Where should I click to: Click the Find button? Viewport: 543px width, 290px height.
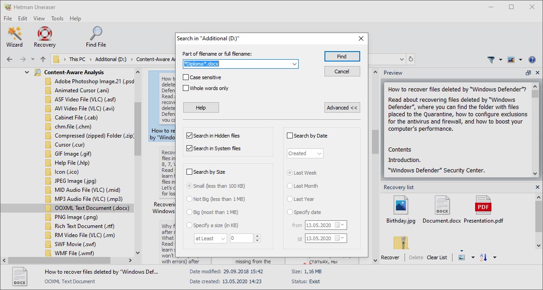tap(342, 57)
